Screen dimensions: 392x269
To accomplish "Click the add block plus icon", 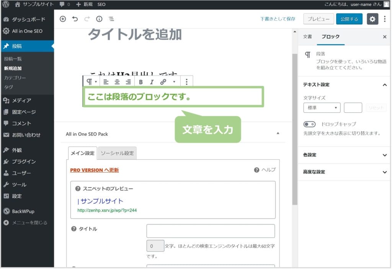I will point(63,19).
